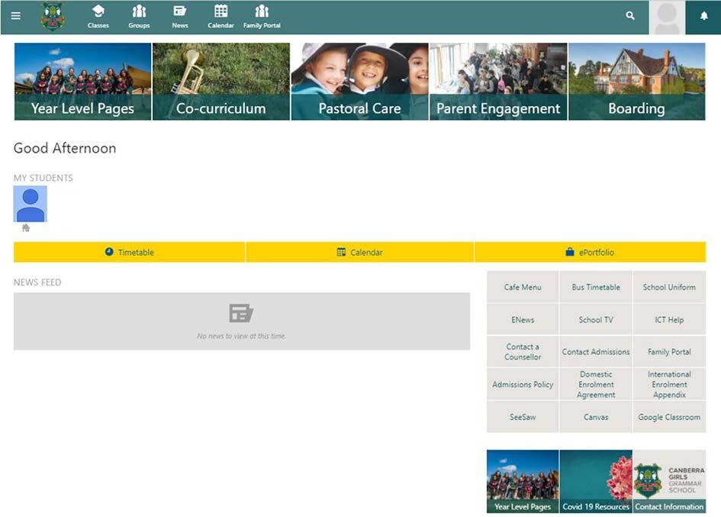Click the 'No news to view at this time.' text
The image size is (721, 517).
click(x=241, y=336)
